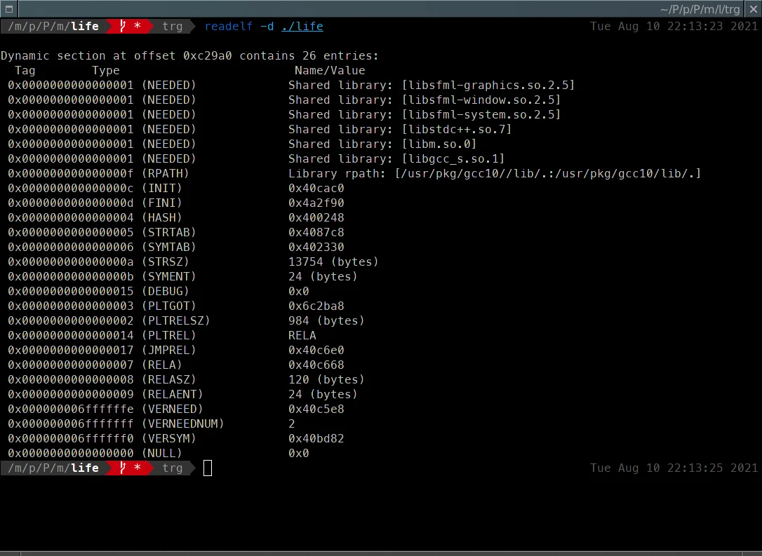
Task: Click the Name/Value column header
Action: (330, 71)
